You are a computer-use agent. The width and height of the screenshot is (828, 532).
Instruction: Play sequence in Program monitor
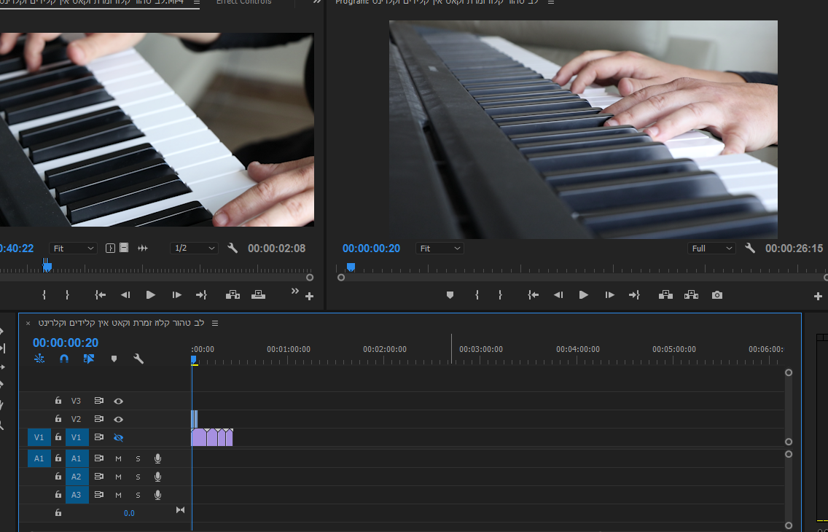584,295
